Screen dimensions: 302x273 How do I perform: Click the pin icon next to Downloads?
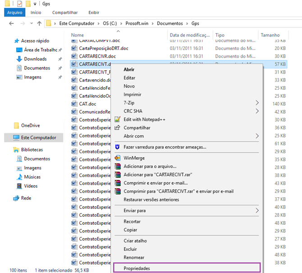pyautogui.click(x=60, y=59)
